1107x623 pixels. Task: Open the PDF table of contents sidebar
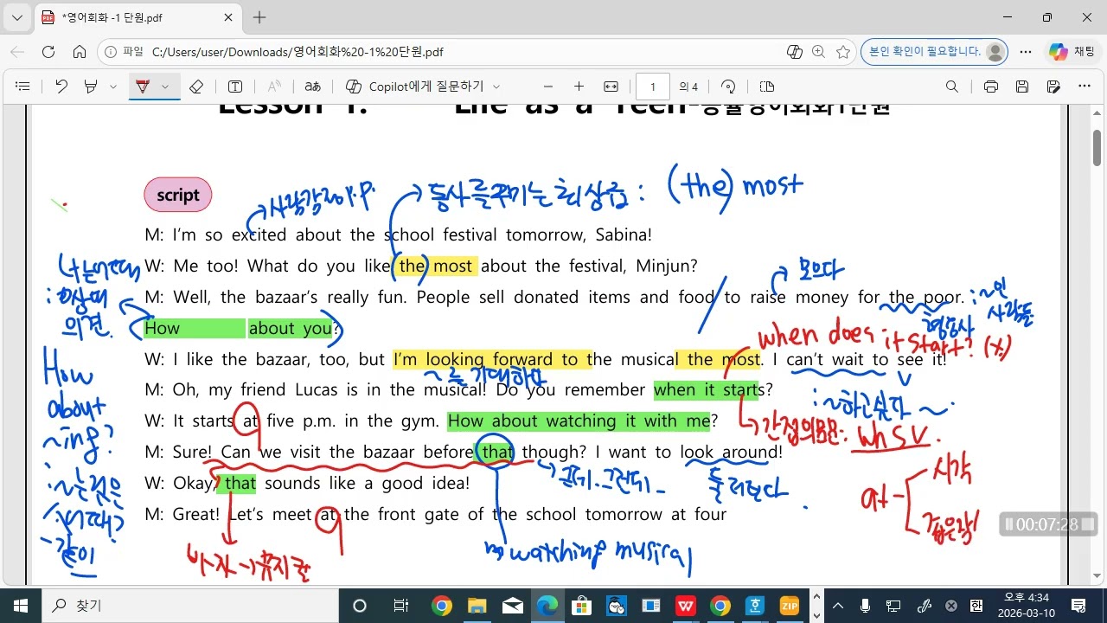tap(23, 87)
